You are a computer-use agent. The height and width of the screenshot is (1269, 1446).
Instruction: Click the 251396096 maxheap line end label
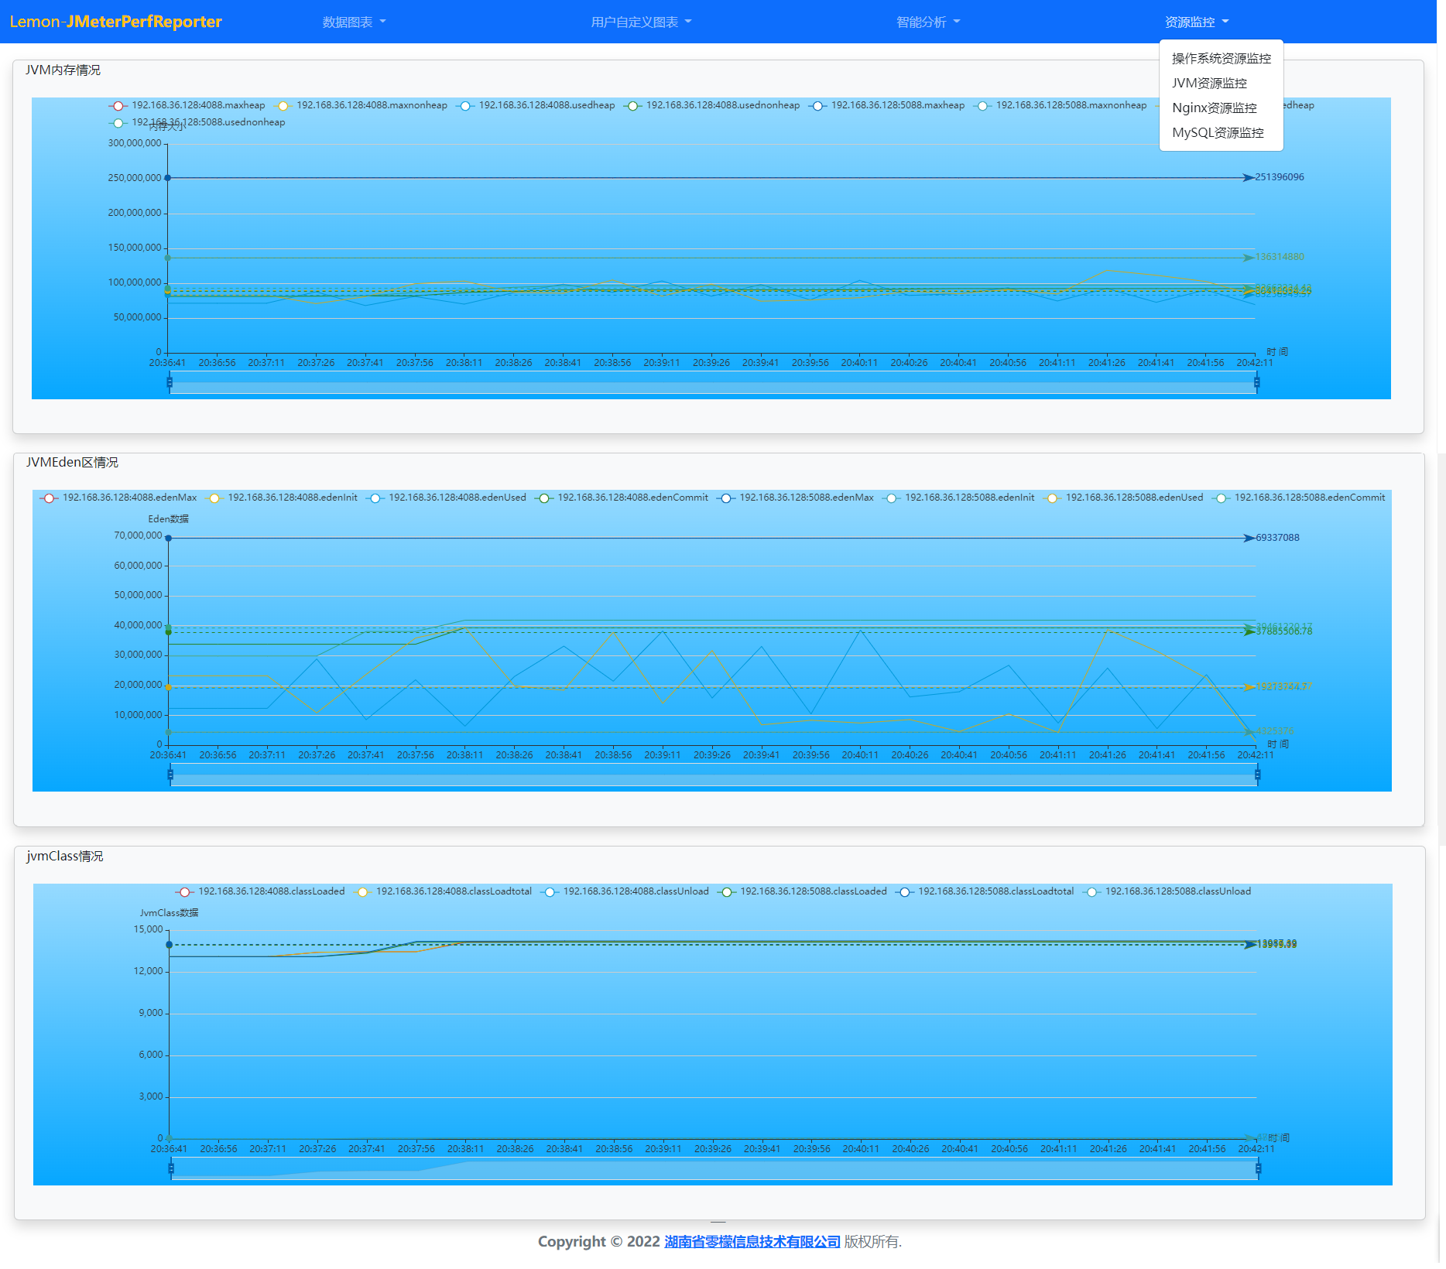pyautogui.click(x=1280, y=177)
